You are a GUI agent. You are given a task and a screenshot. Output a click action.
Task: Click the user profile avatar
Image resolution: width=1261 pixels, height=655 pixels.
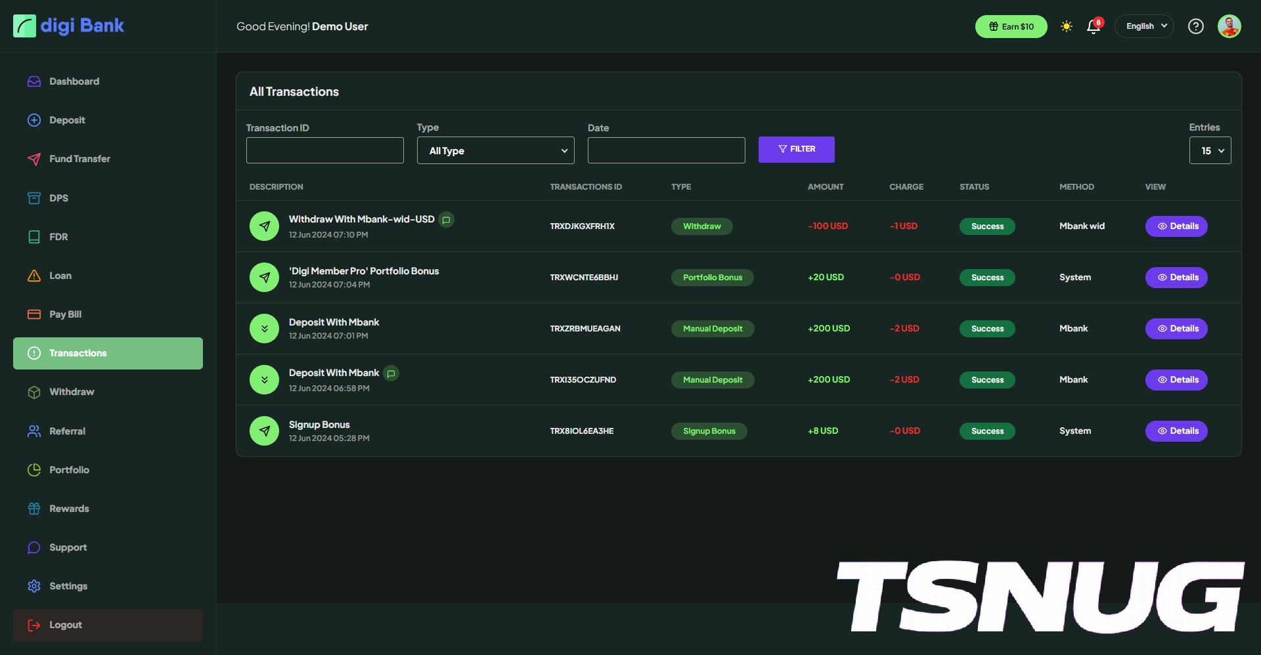(1229, 26)
